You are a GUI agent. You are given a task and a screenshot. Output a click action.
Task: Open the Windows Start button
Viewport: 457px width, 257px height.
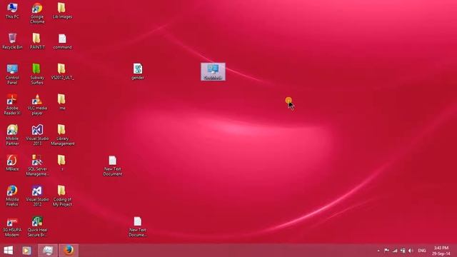(x=8, y=251)
